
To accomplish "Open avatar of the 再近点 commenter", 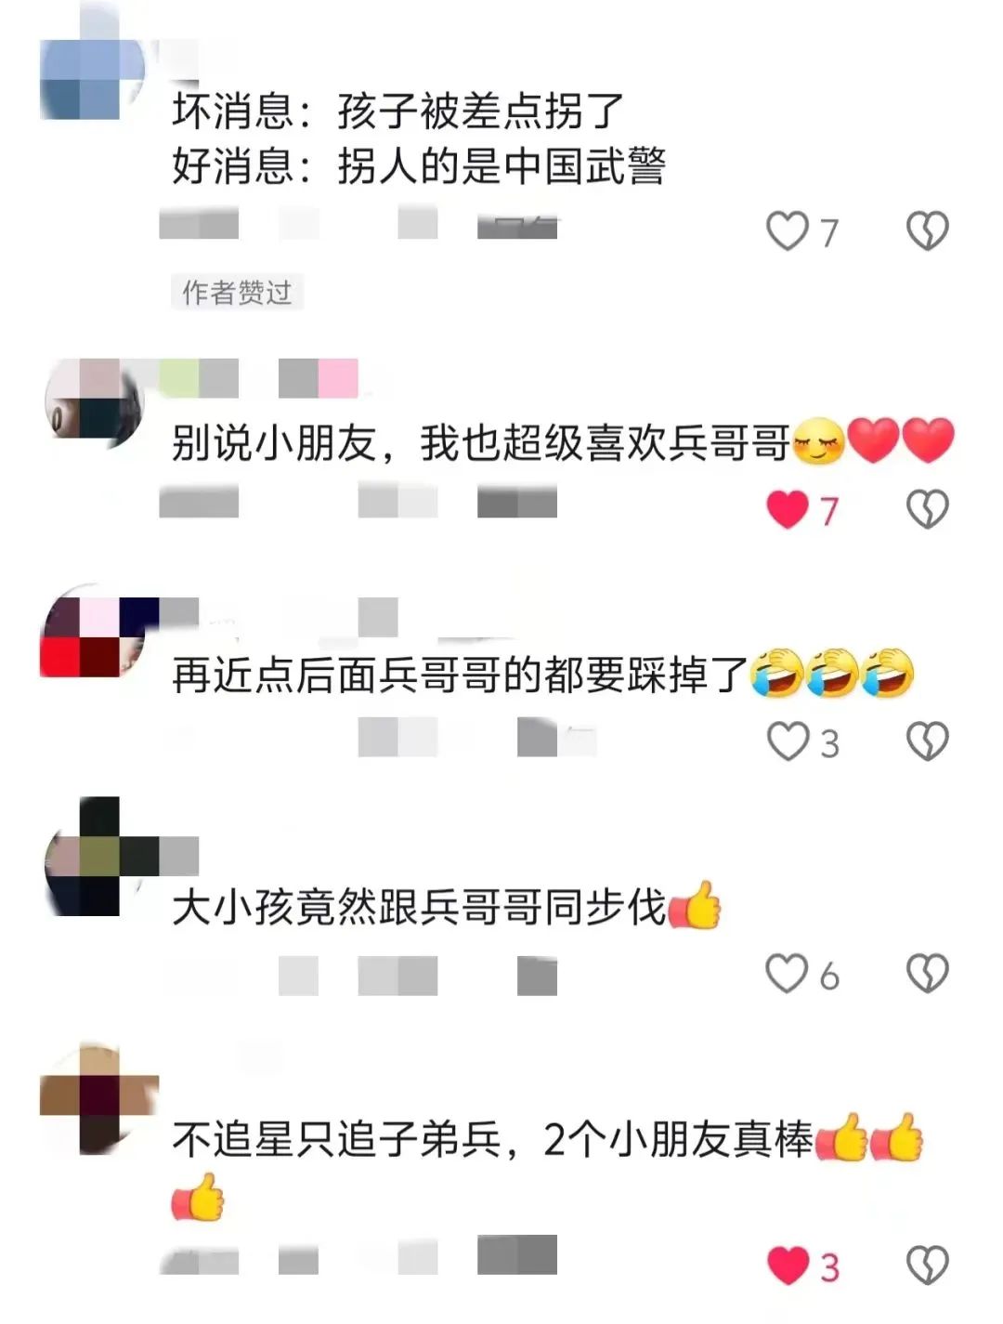I will (93, 636).
